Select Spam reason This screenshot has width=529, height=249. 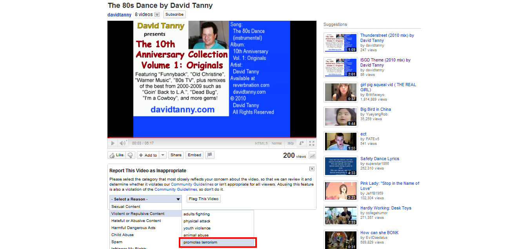(145, 242)
